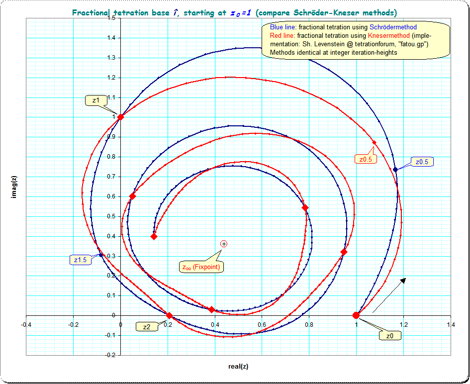The image size is (470, 384).
Task: Click red diamond near real 0.39, imag 0.03
Action: coord(211,310)
